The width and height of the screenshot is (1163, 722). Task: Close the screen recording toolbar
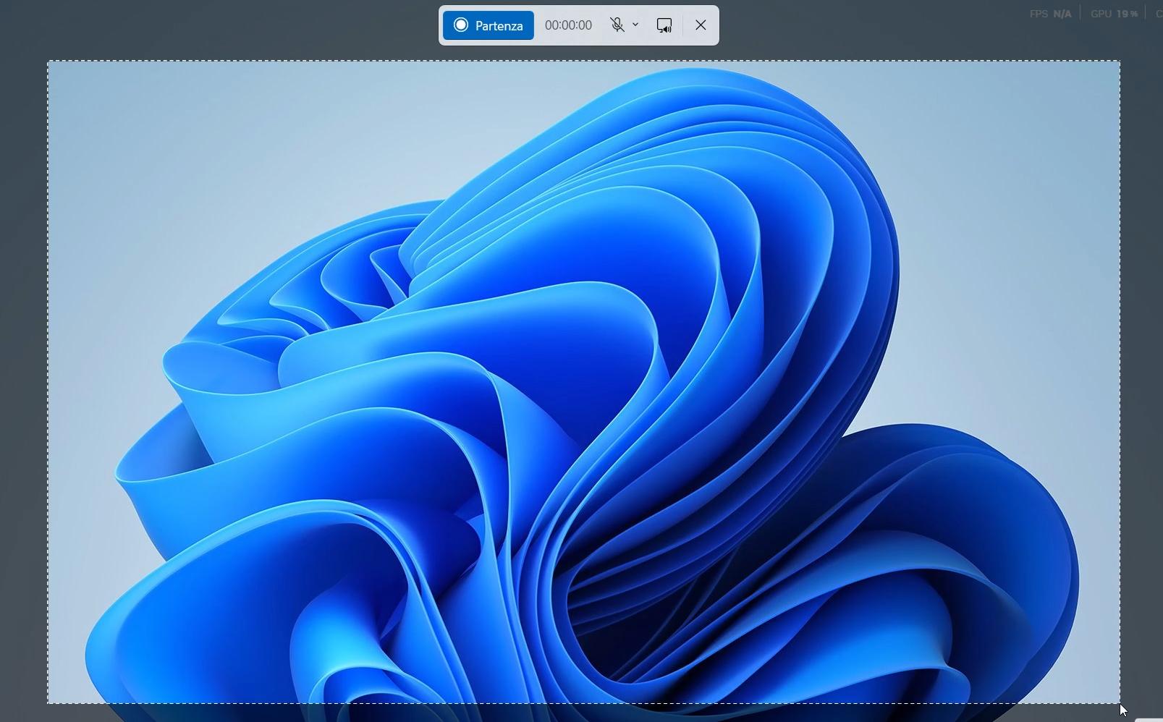[x=701, y=25]
